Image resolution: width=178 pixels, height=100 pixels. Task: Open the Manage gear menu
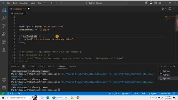coord(4,87)
